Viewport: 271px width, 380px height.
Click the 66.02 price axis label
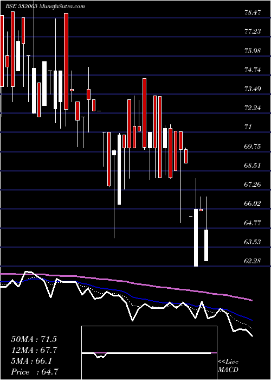253,204
